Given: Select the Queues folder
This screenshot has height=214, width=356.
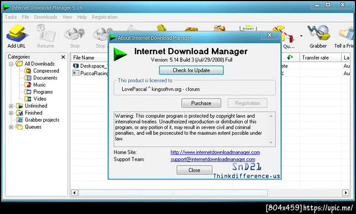Looking at the screenshot, I should pos(28,127).
